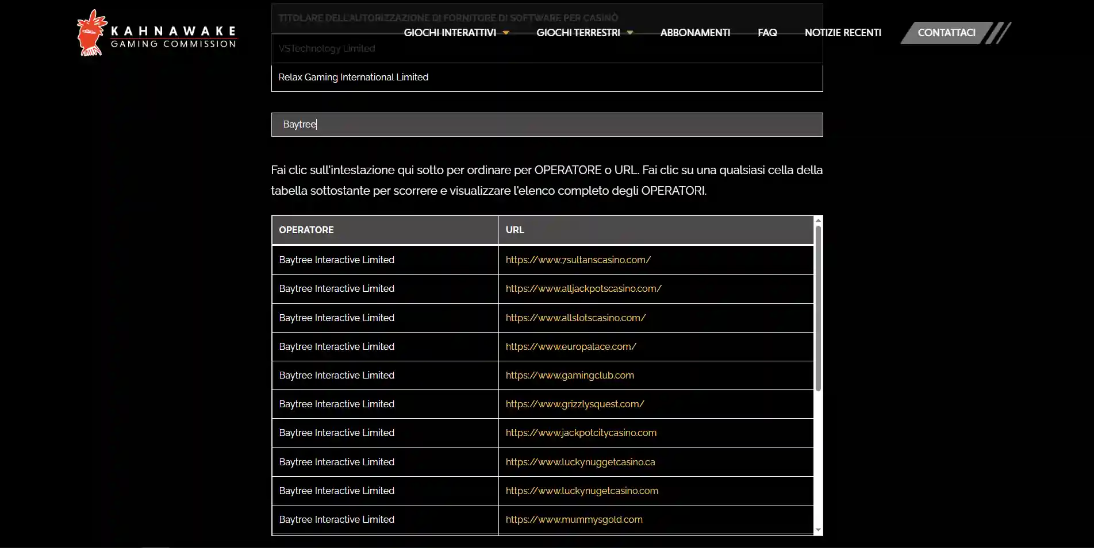Select the VSTechnology Limited row
Viewport: 1094px width, 548px height.
point(547,48)
